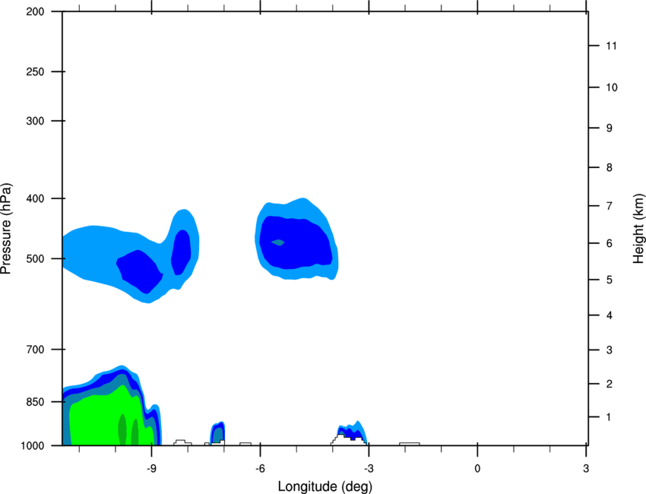The height and width of the screenshot is (494, 646).
Task: Pick the 10 km height label
Action: point(611,87)
